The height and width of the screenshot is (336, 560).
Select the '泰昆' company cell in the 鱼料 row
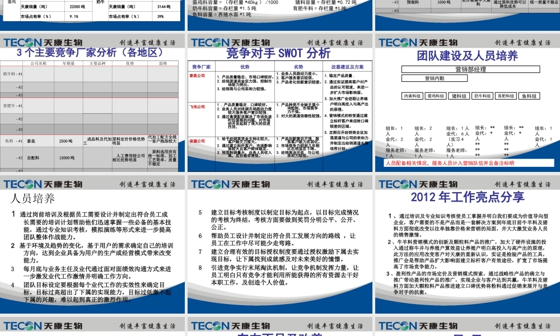pos(39,141)
